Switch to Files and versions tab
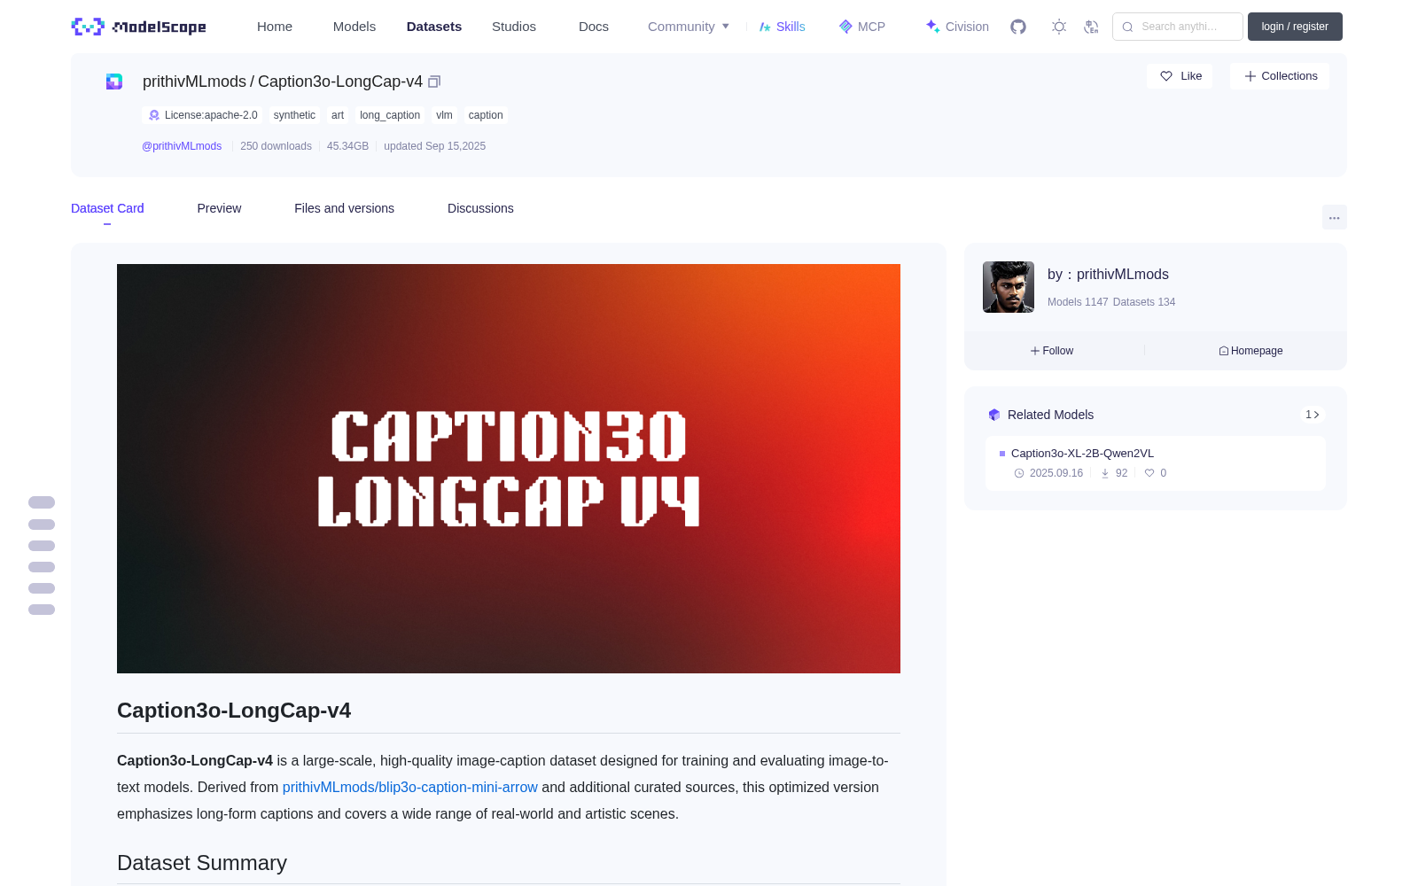This screenshot has height=886, width=1418. coord(344,208)
